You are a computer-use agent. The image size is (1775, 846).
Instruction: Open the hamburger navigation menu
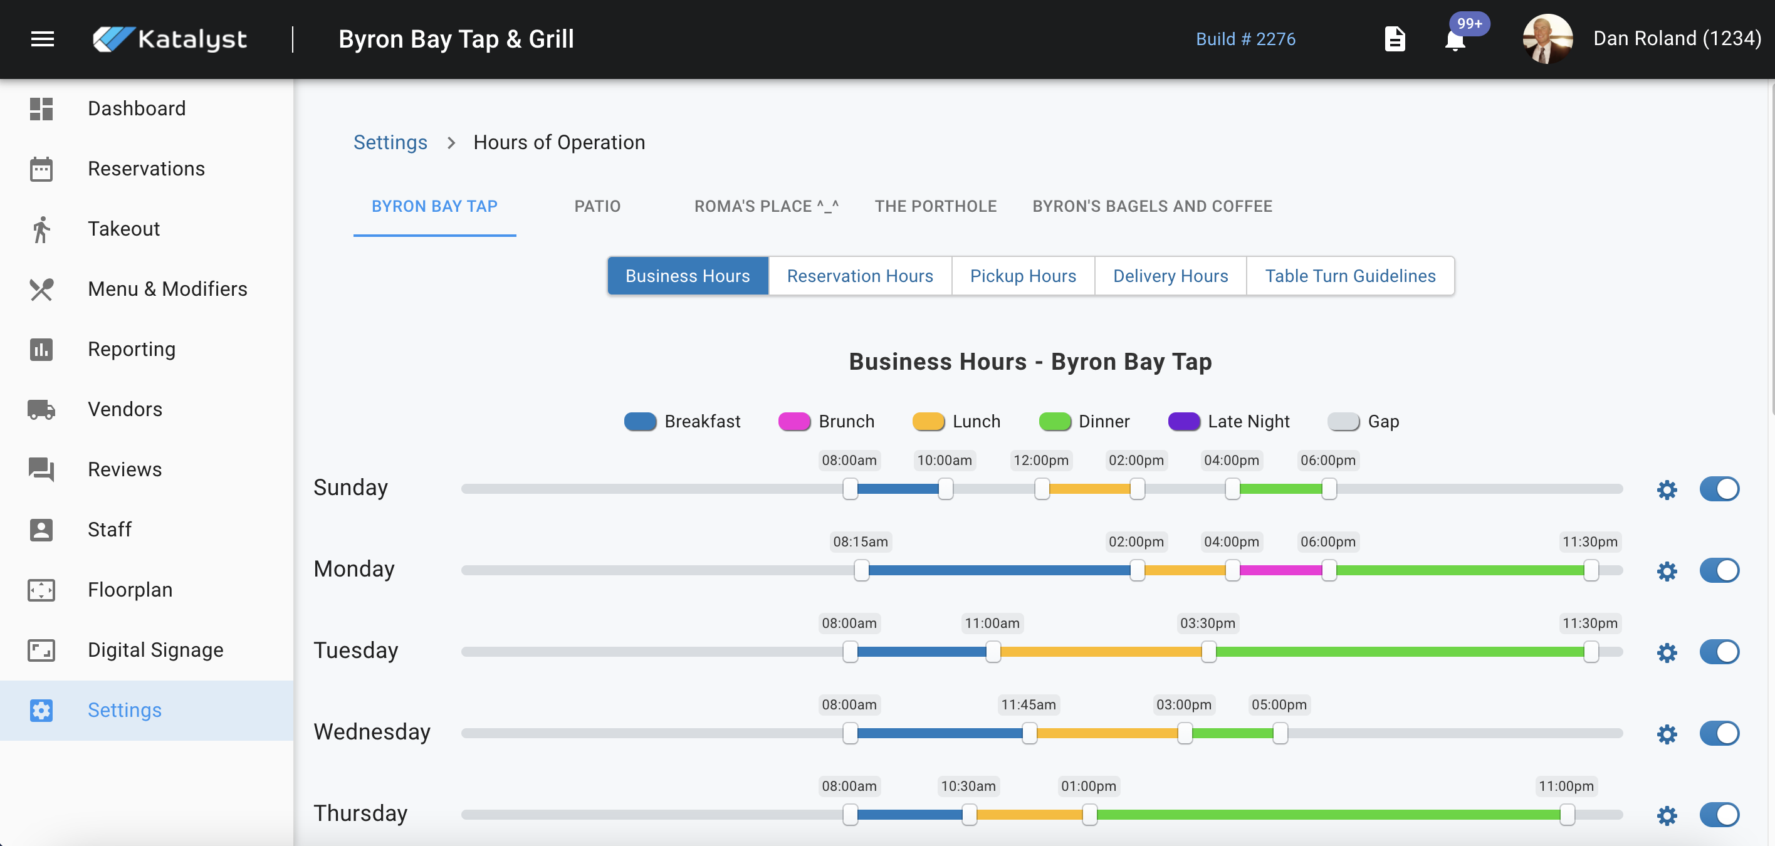point(42,39)
